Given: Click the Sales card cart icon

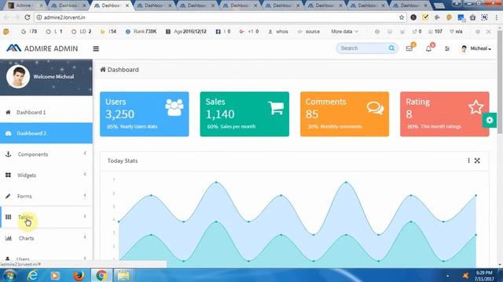Looking at the screenshot, I should [x=276, y=108].
